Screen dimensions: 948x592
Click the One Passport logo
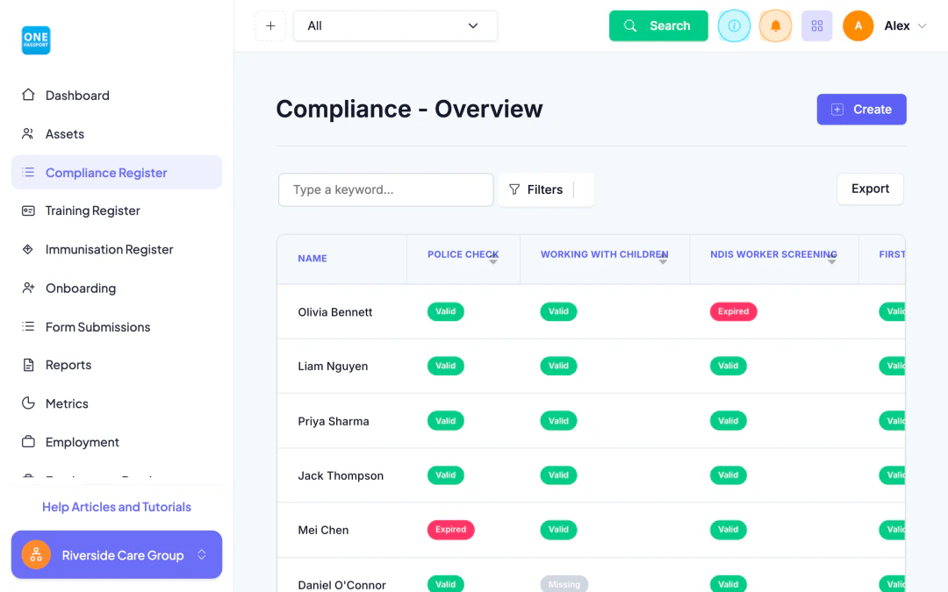pyautogui.click(x=36, y=39)
